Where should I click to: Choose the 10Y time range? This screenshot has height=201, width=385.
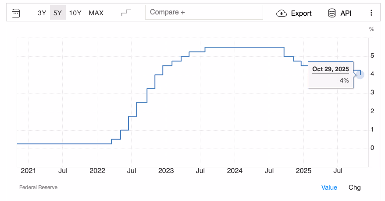[x=75, y=13]
